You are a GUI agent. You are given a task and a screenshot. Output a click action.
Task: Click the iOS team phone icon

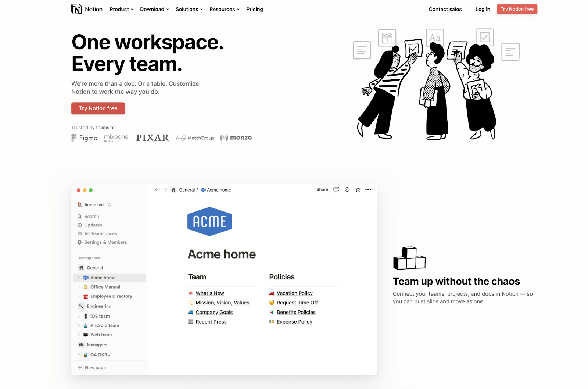(x=86, y=317)
